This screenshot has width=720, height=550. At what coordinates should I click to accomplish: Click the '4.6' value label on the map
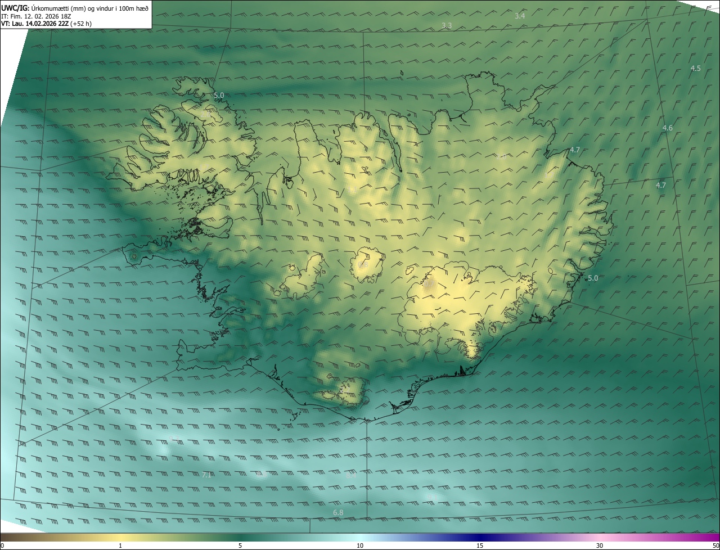(668, 128)
